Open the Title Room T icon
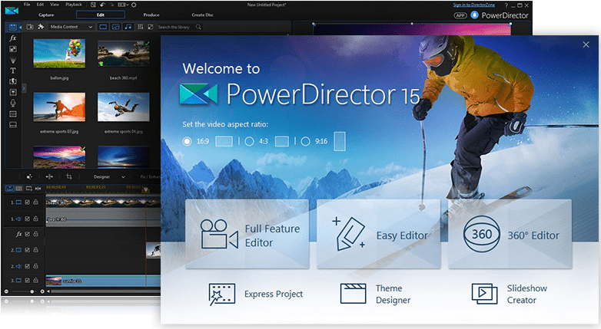This screenshot has height=329, width=601. [13, 71]
